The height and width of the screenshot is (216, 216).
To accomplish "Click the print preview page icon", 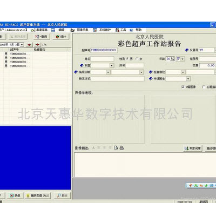I will pos(116,147).
